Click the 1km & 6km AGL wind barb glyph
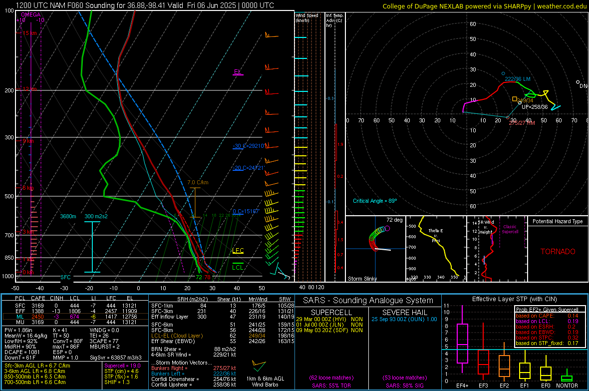589x391 pixels. pos(259,366)
